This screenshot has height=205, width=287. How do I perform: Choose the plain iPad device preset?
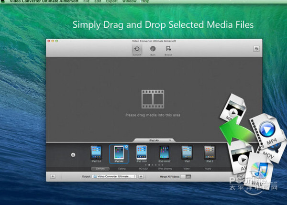pos(187,154)
